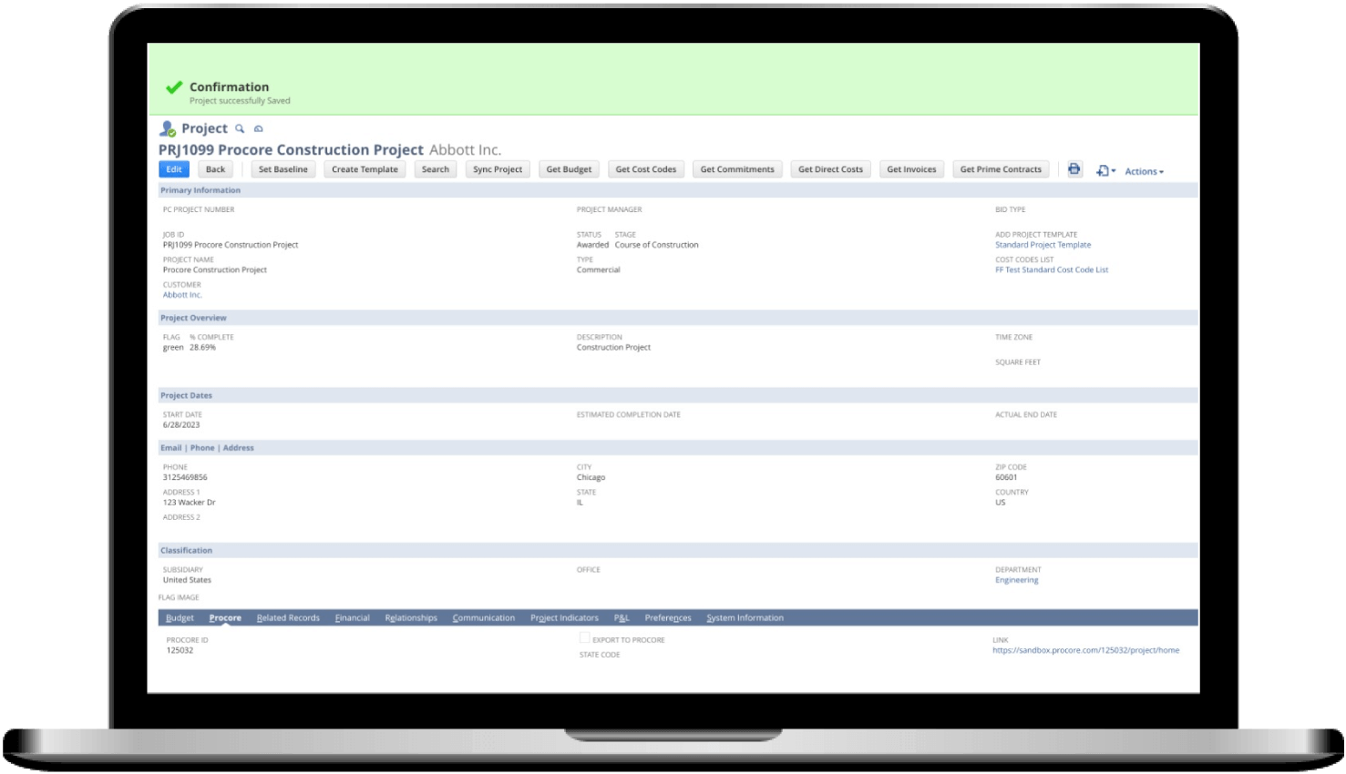
Task: Open the Abbott Inc. customer link
Action: (x=182, y=295)
